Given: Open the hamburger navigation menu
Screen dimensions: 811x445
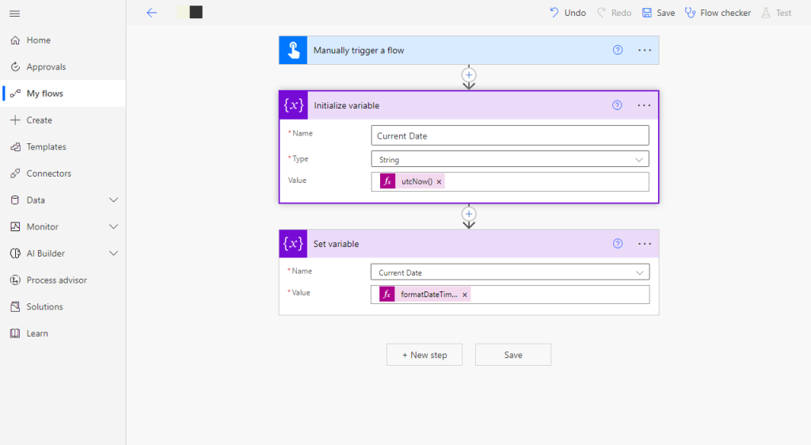Looking at the screenshot, I should pos(14,13).
